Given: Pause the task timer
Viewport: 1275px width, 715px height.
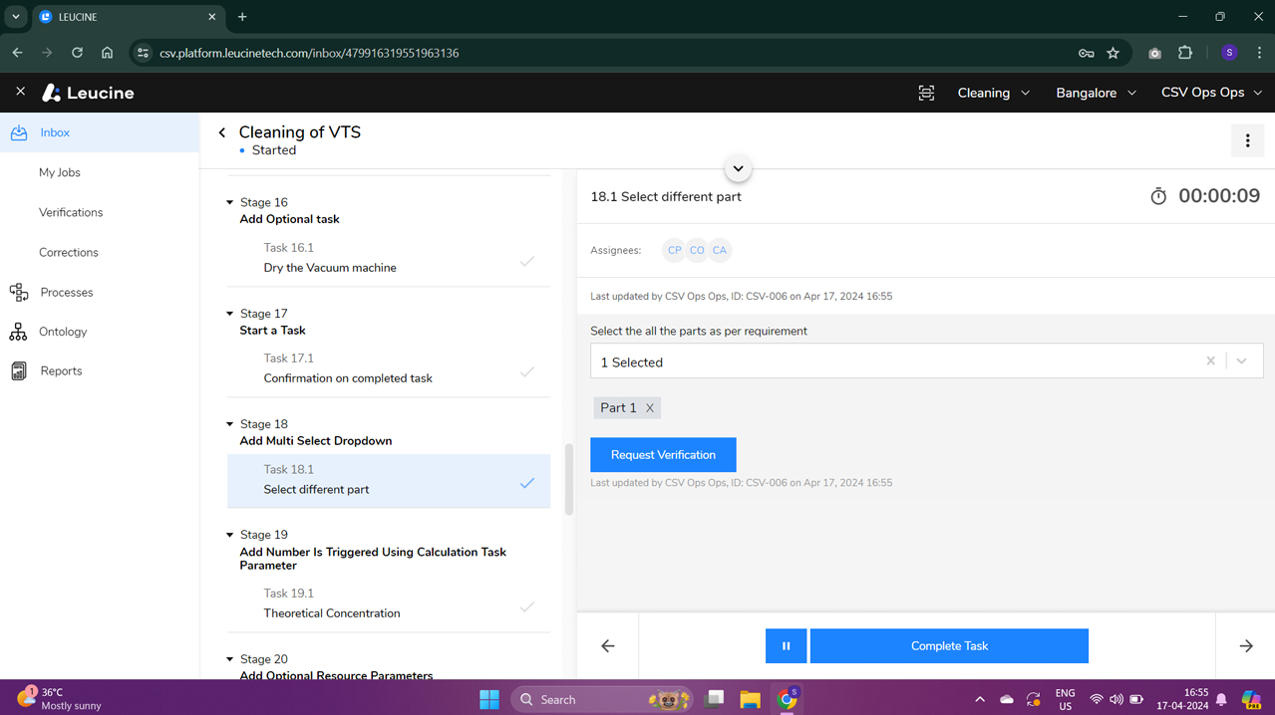Looking at the screenshot, I should click(786, 645).
